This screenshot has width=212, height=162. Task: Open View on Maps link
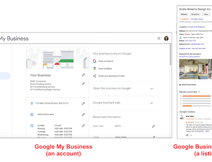(x=105, y=69)
